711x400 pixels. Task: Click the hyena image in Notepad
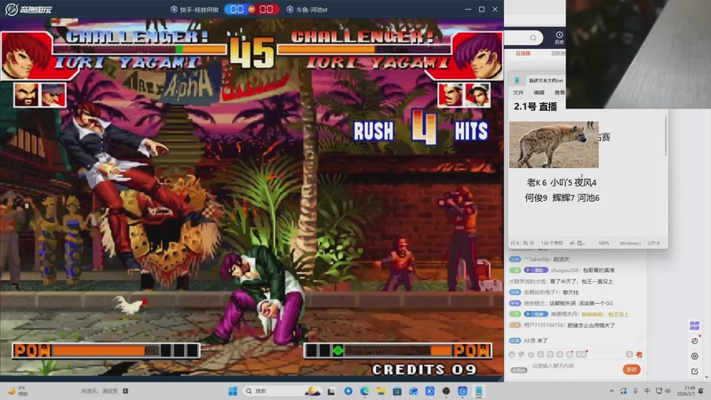[x=554, y=145]
